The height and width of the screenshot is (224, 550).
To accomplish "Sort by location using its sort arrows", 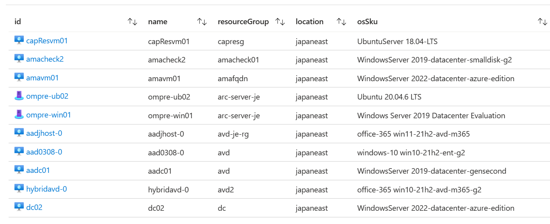I will pos(342,22).
